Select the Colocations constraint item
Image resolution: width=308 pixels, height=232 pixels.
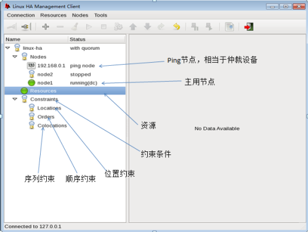point(52,126)
